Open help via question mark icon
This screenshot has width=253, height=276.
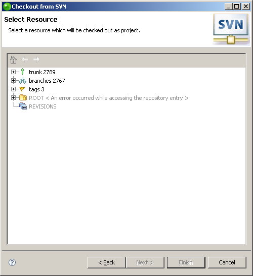(x=12, y=262)
